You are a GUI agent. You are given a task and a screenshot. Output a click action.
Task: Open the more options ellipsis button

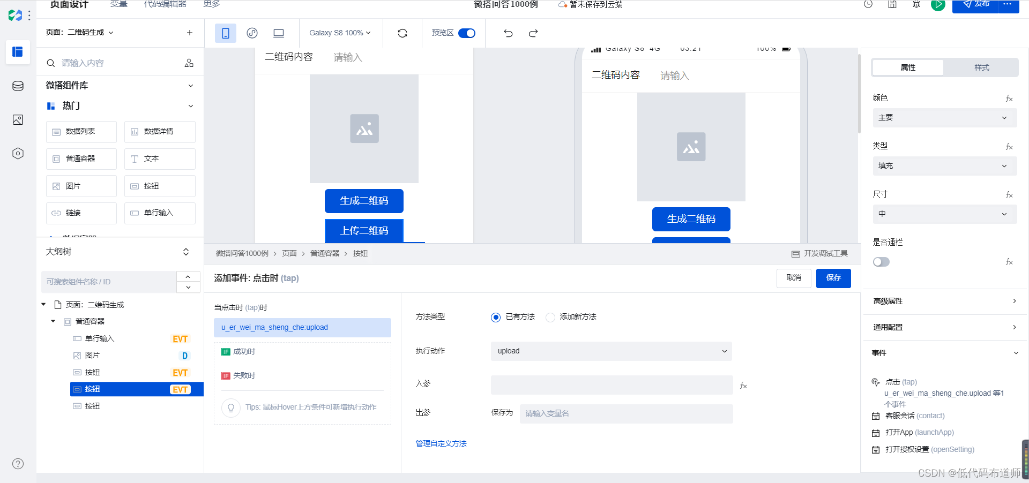pyautogui.click(x=1008, y=5)
